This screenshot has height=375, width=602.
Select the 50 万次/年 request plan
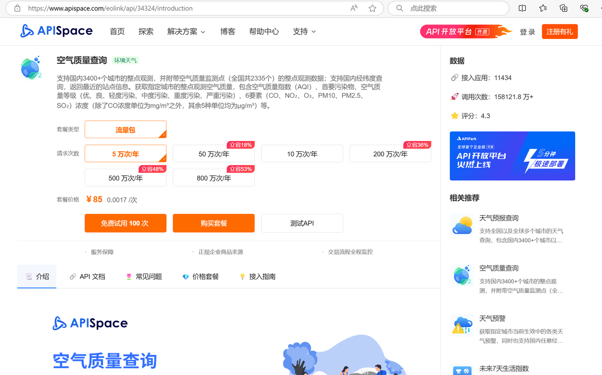(214, 153)
